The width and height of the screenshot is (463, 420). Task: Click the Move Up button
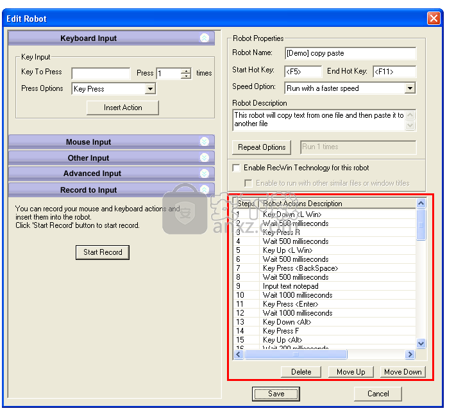pos(351,372)
